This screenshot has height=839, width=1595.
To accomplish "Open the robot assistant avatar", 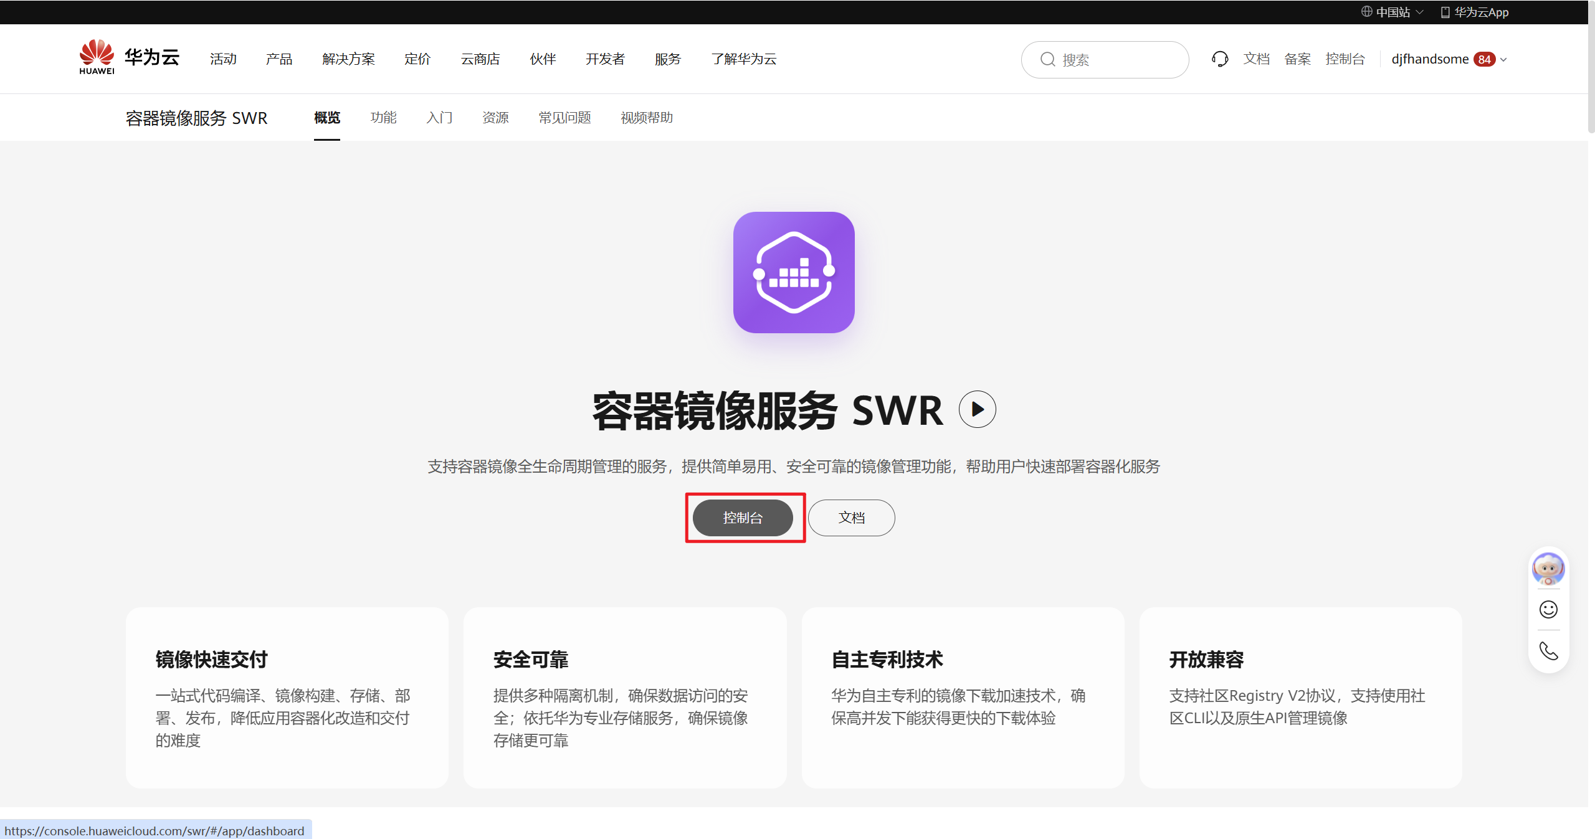I will 1548,569.
